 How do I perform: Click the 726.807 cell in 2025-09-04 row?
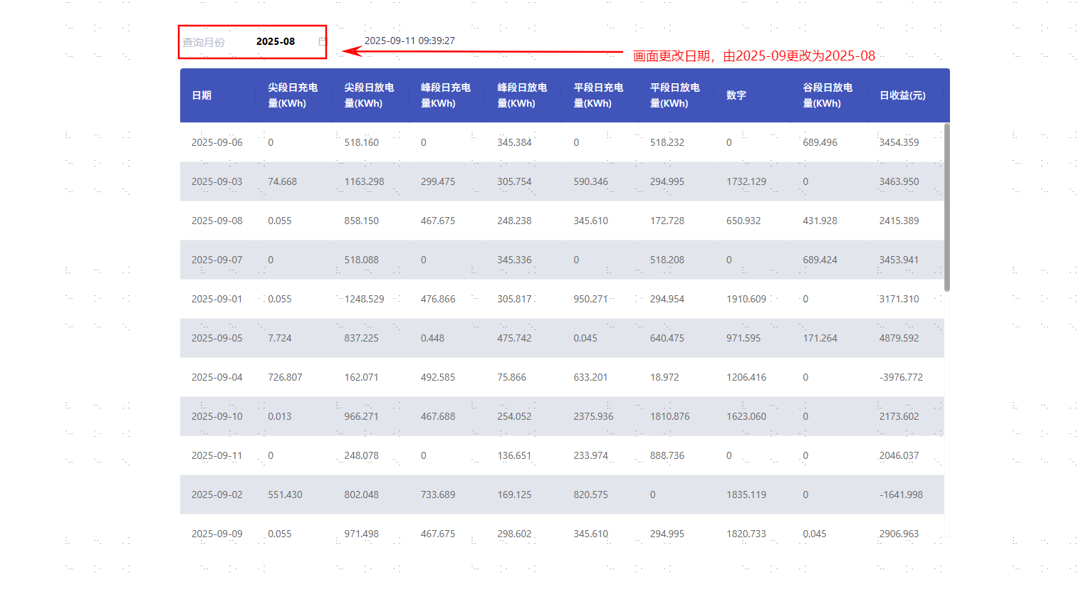coord(285,377)
